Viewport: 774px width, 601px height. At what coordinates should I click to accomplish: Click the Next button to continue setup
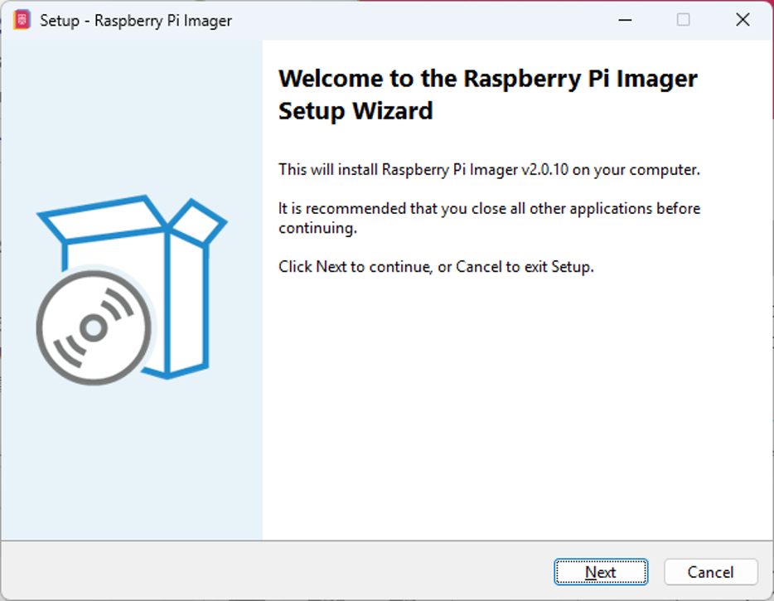click(601, 572)
